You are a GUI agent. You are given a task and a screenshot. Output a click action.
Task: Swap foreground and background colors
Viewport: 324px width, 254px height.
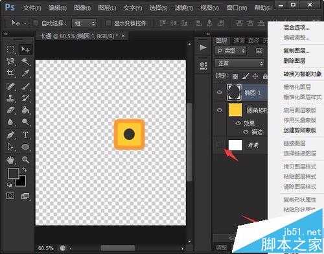pyautogui.click(x=24, y=170)
